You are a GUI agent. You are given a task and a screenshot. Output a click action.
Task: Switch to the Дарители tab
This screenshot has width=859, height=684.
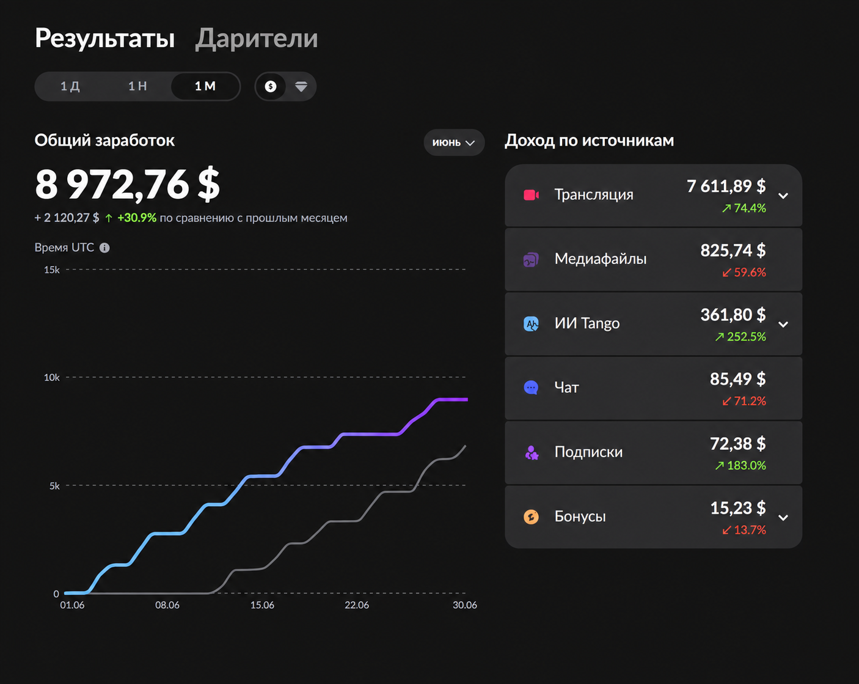coord(257,38)
